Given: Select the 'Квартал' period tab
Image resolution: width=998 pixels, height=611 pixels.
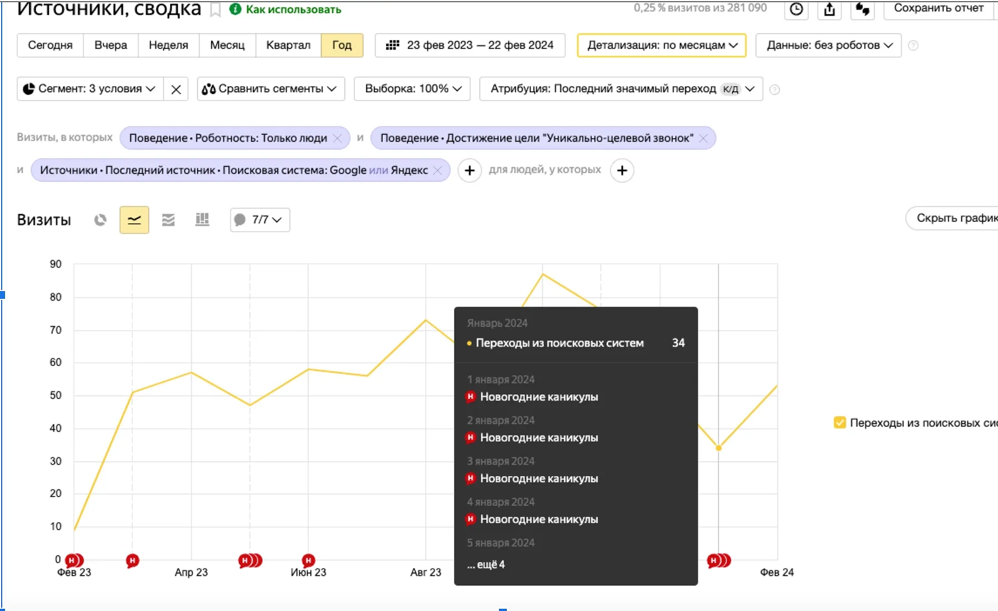Looking at the screenshot, I should [288, 46].
